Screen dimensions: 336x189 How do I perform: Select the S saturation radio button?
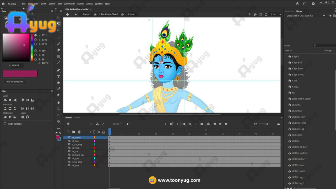[x=36, y=40]
